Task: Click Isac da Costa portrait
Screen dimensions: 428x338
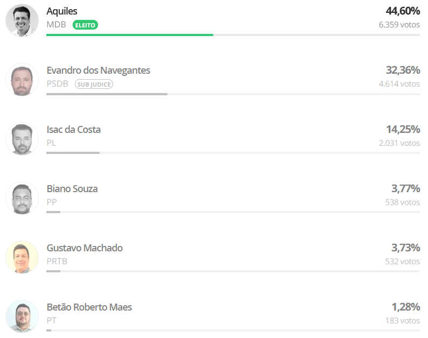Action: pyautogui.click(x=22, y=139)
